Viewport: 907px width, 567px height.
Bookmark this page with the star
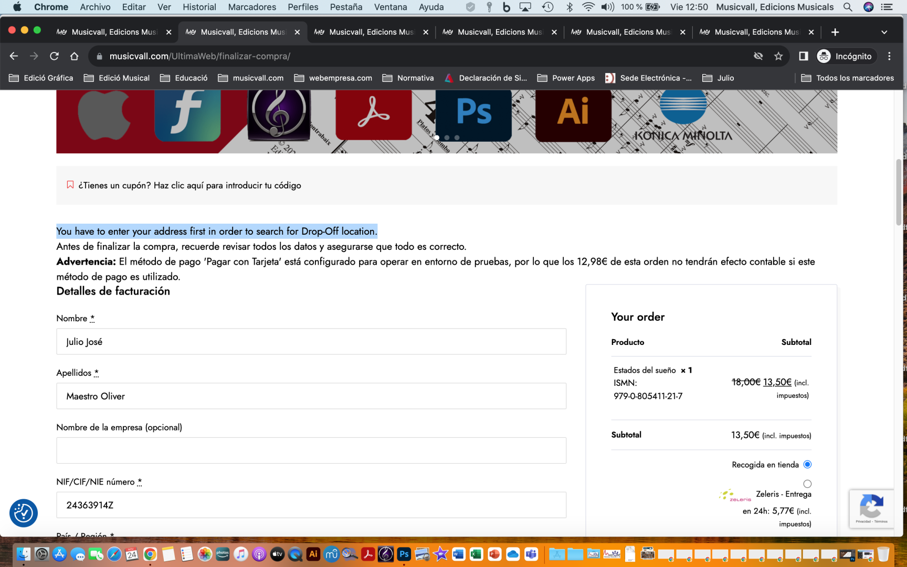coord(778,56)
